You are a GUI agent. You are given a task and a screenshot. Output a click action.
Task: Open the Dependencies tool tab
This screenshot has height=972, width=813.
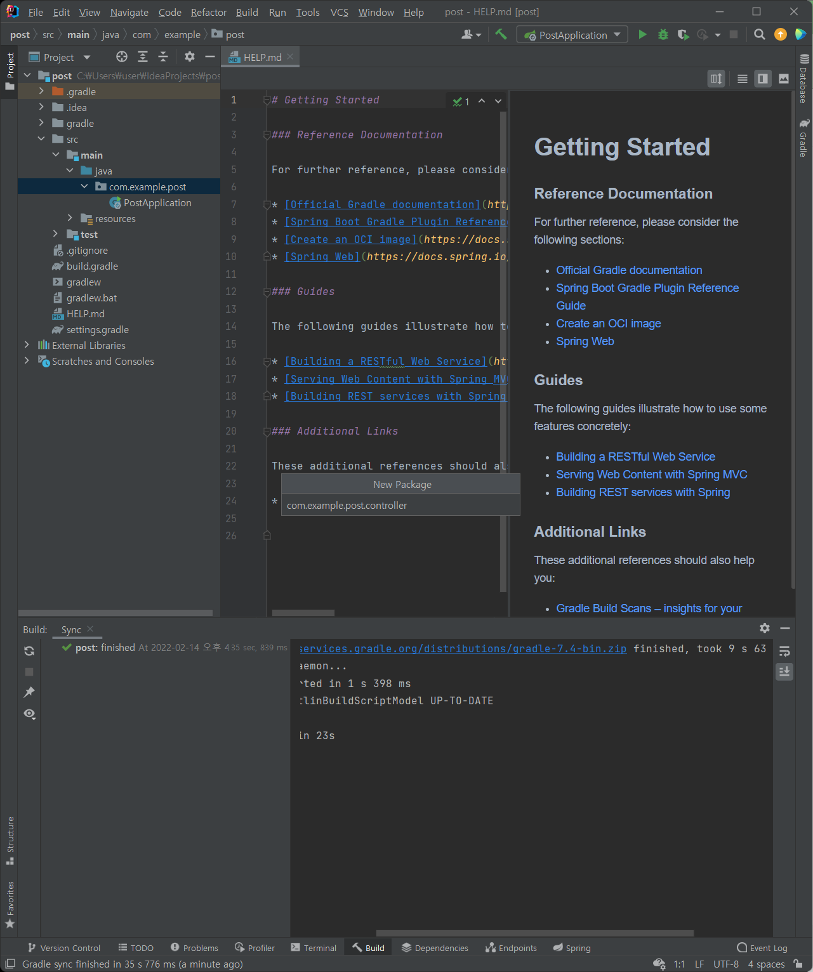(435, 948)
